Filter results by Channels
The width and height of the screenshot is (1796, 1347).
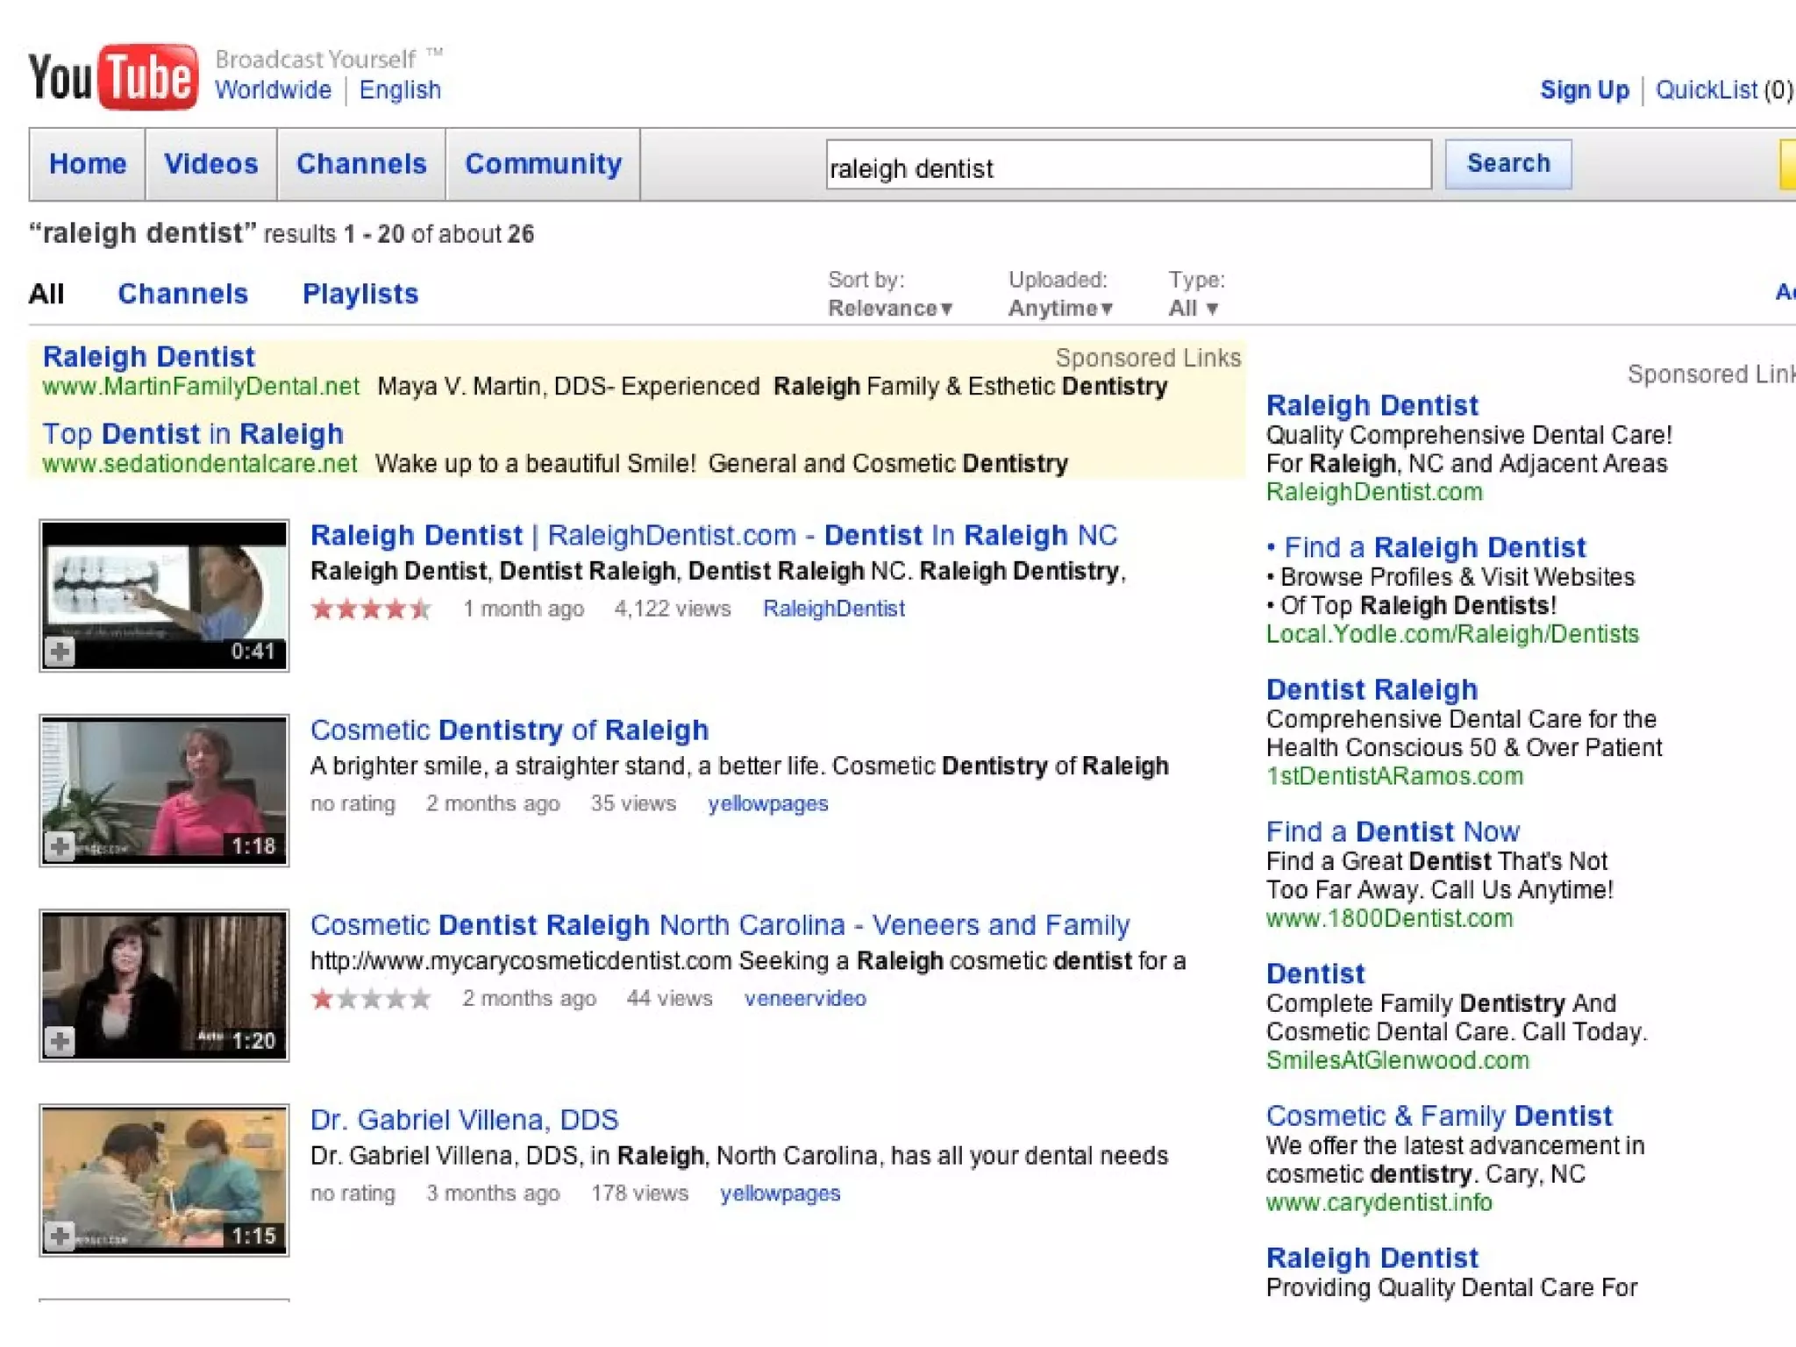tap(182, 294)
